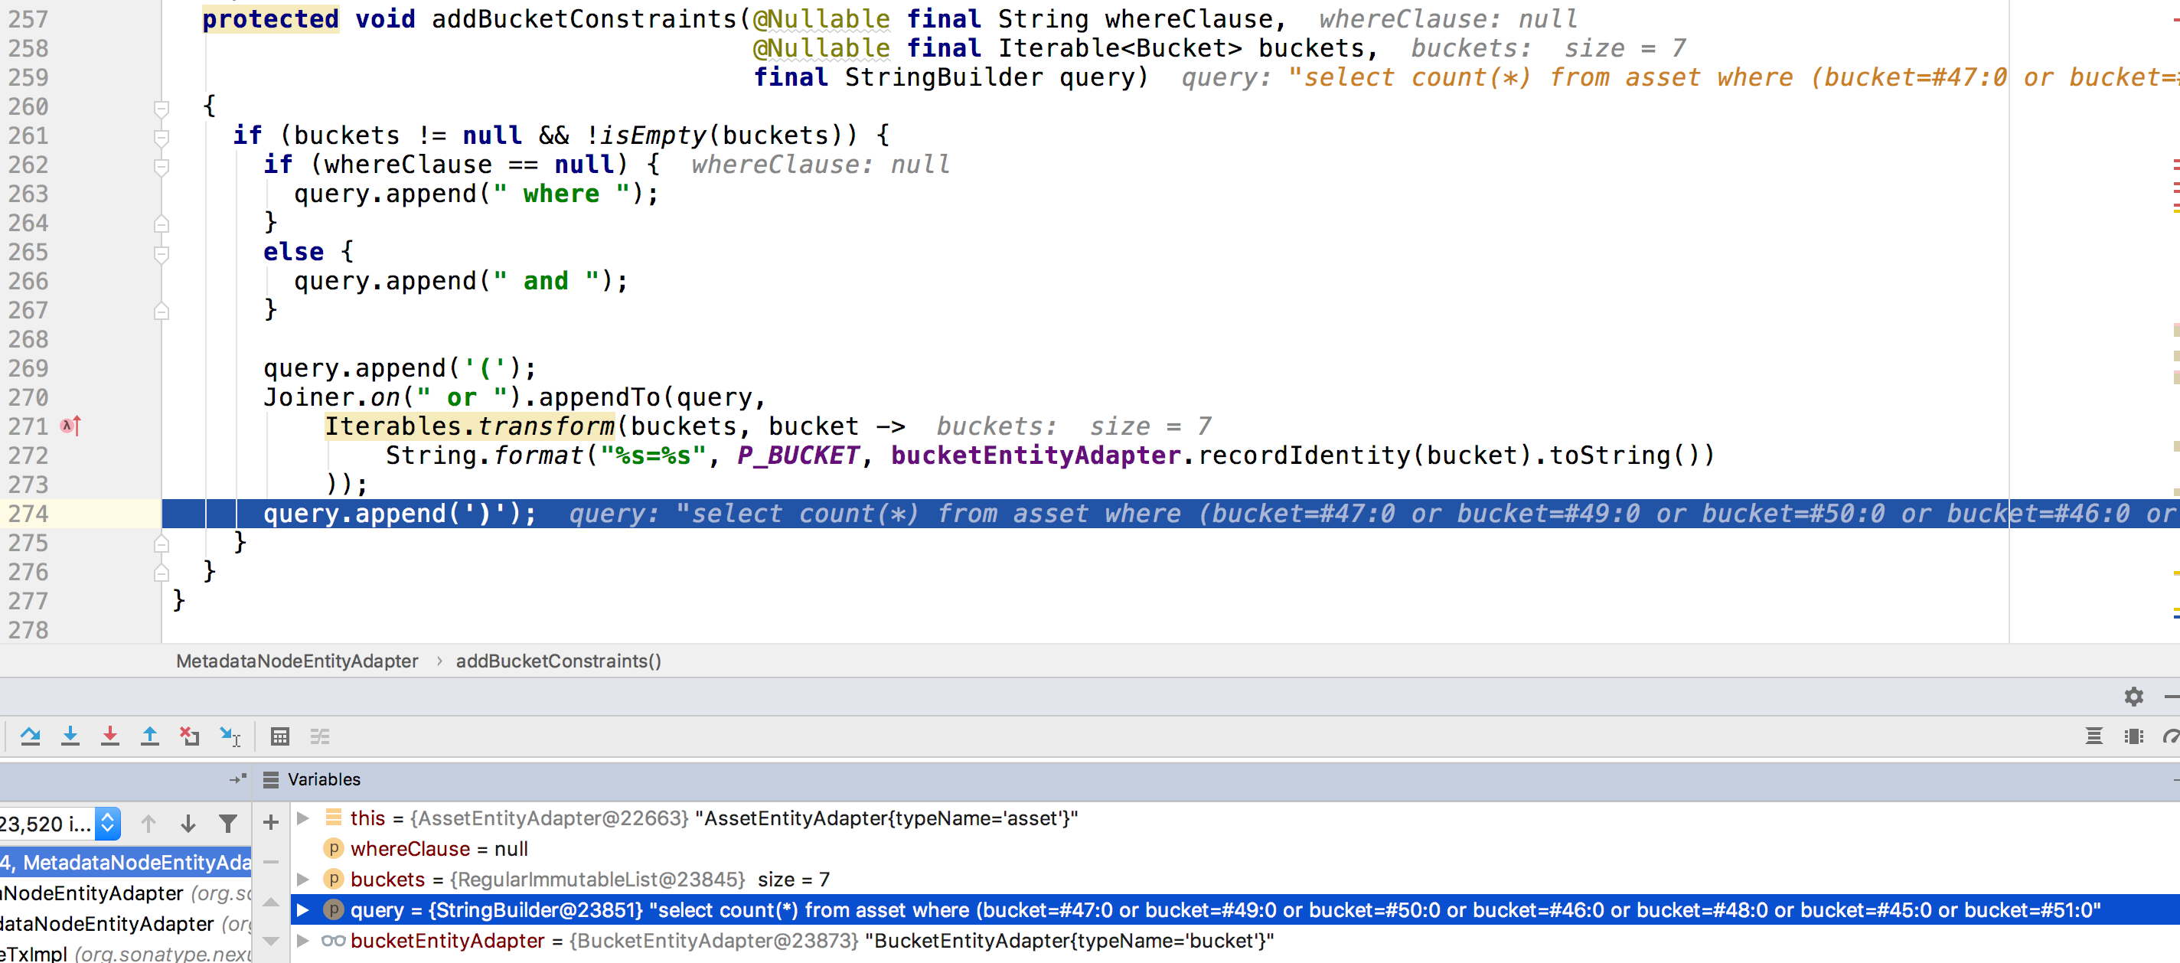
Task: Click the inline 'query:' debug hint on line 259
Action: pyautogui.click(x=1226, y=77)
